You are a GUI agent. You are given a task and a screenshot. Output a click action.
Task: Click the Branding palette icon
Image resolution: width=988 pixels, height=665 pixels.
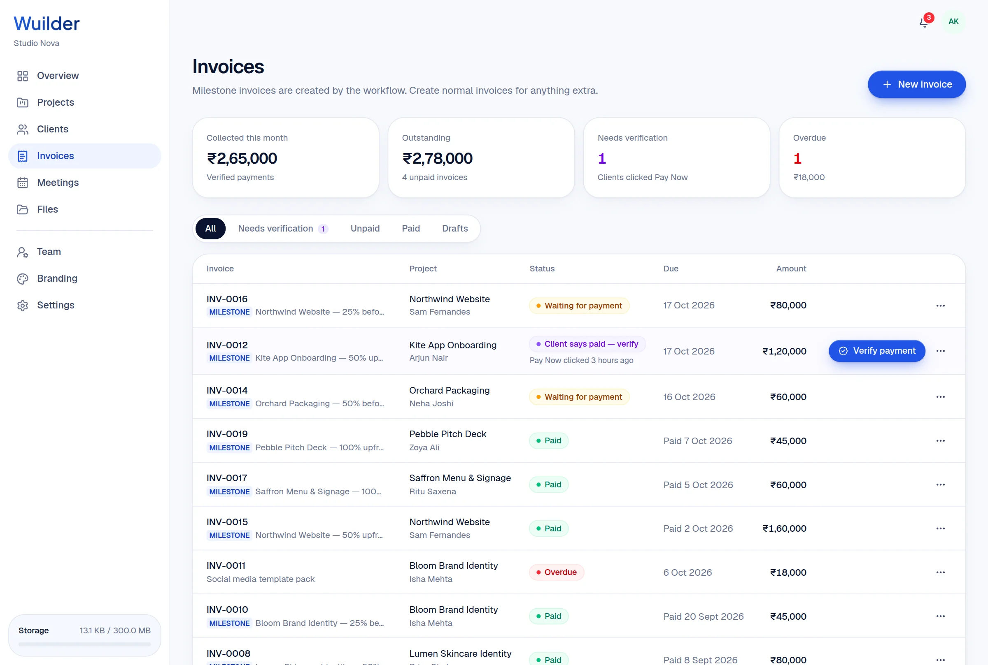click(x=23, y=279)
